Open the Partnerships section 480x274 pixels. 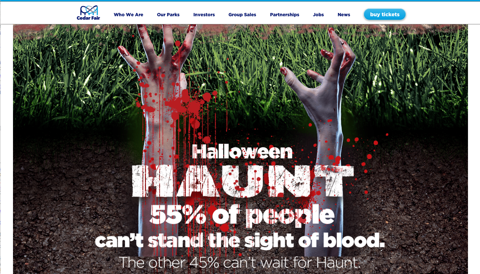[285, 15]
